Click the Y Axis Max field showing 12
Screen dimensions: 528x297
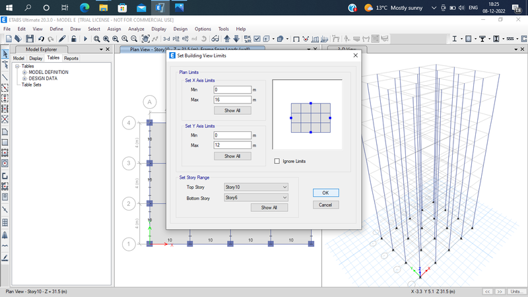tap(232, 145)
